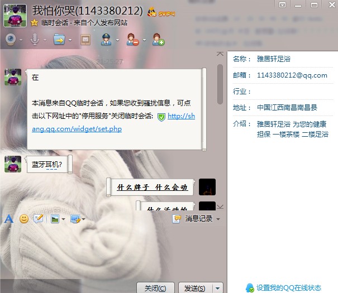The image size is (338, 293).
Task: Click the intro text 雅居轩足浴 为您的健康
Action: (292, 124)
